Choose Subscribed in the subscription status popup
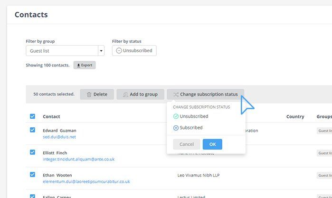Viewport: 332px width, 198px height. tap(191, 128)
